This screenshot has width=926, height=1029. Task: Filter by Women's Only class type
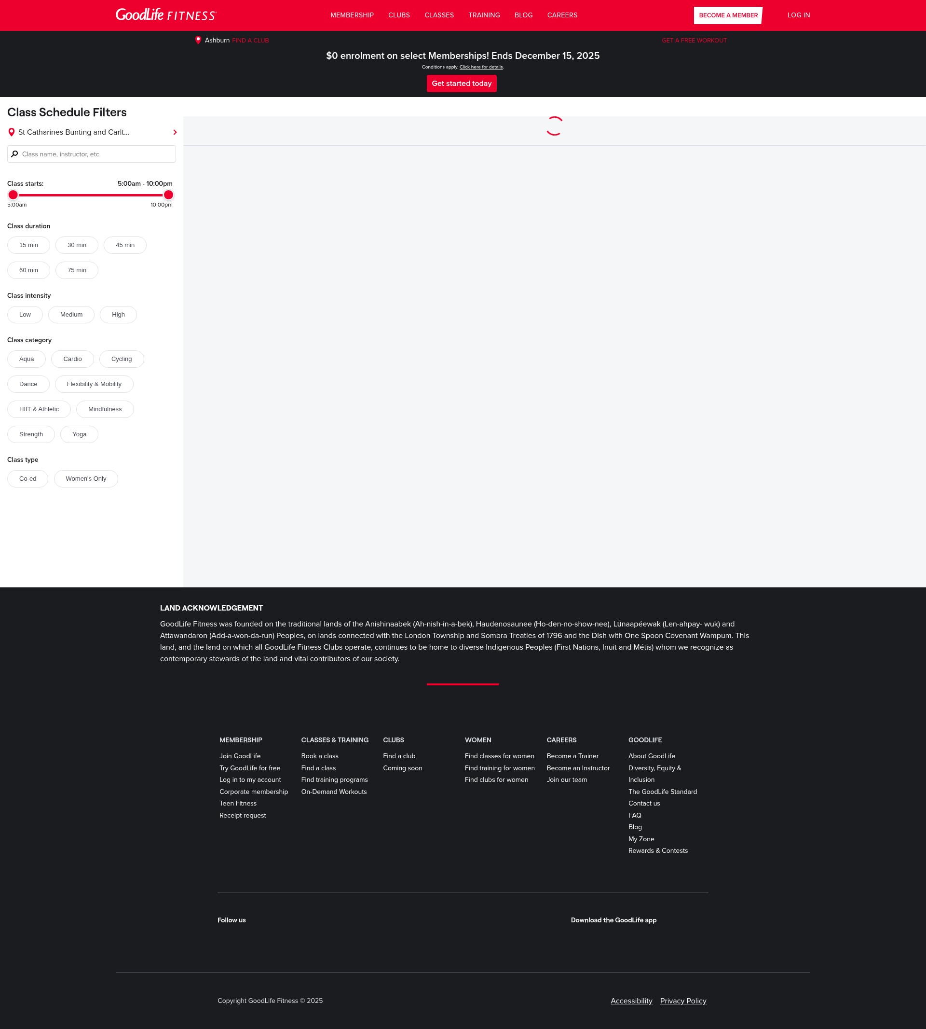[x=86, y=479]
